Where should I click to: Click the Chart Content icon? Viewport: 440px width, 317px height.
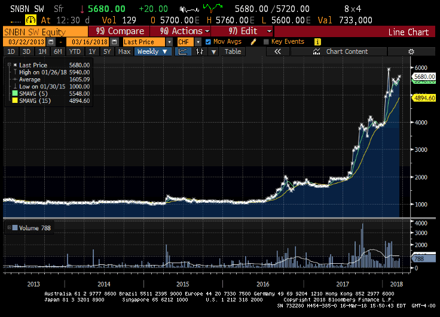coord(316,51)
